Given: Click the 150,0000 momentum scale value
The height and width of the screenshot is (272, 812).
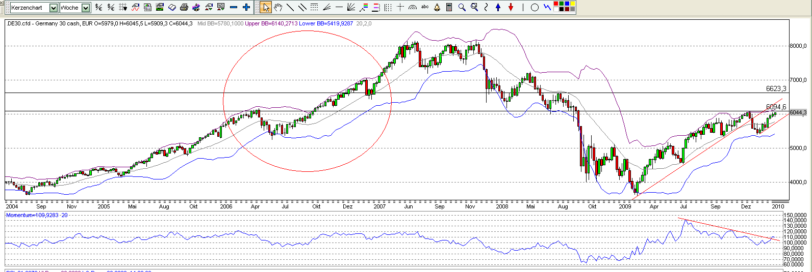Looking at the screenshot, I should (x=795, y=216).
